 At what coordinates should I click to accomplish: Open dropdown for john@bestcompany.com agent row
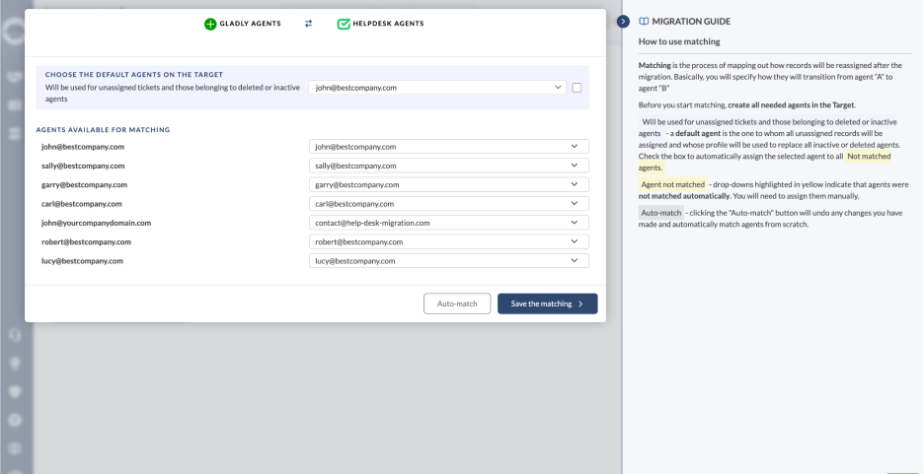tap(449, 147)
